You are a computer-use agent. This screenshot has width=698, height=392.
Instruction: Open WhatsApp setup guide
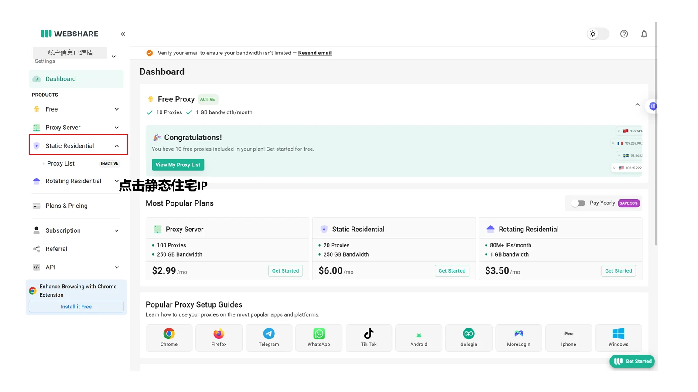pos(319,338)
